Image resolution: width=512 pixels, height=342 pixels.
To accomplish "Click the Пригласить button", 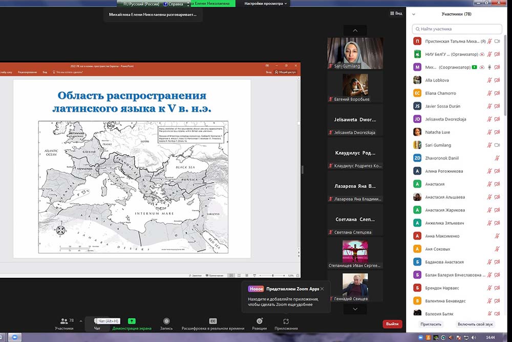I will 431,324.
